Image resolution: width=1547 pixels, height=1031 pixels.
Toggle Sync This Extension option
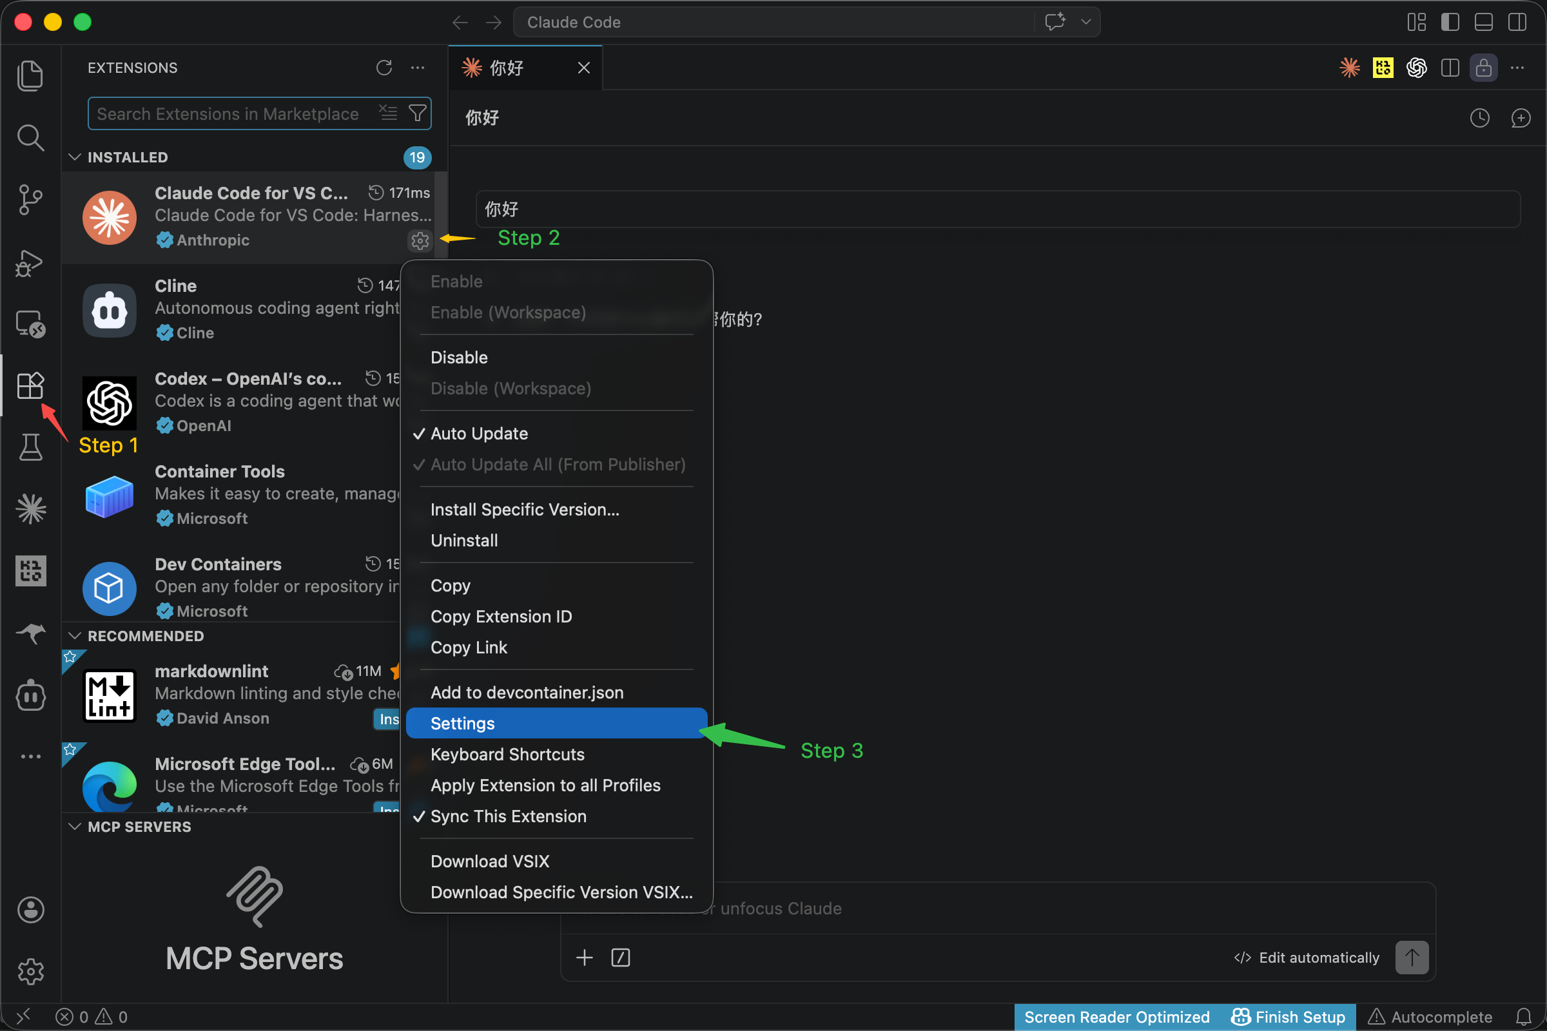(x=556, y=816)
